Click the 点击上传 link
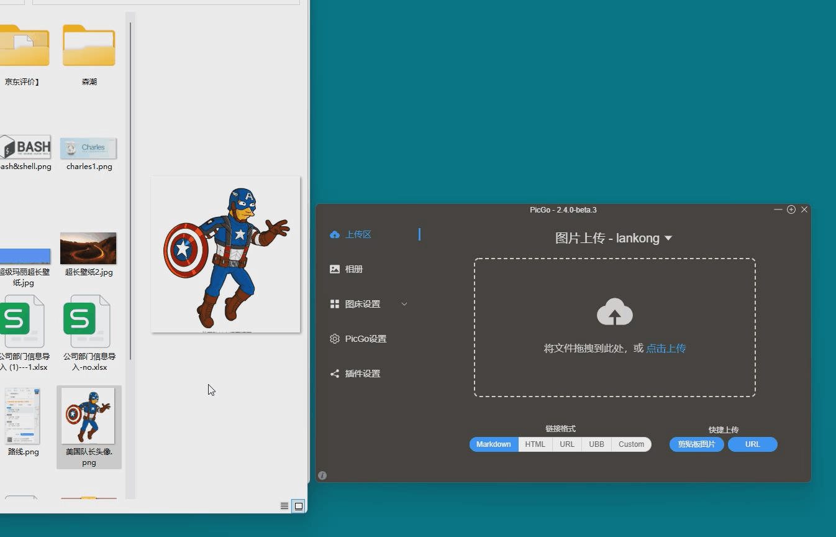This screenshot has height=537, width=836. [666, 348]
